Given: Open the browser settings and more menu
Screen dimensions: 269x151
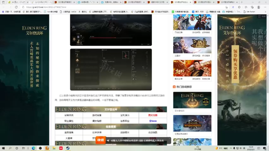Looking at the screenshot, I should [x=265, y=7].
